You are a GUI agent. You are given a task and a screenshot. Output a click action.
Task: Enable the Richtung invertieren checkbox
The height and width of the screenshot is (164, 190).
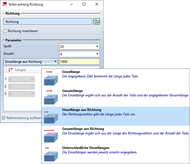pyautogui.click(x=5, y=31)
